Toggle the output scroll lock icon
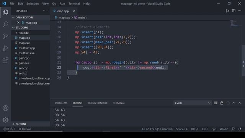Screen dimensions: 245x138 tap(222, 103)
